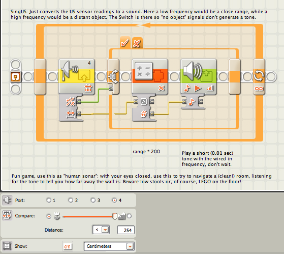Select the far-distance compare radio button

[130, 216]
